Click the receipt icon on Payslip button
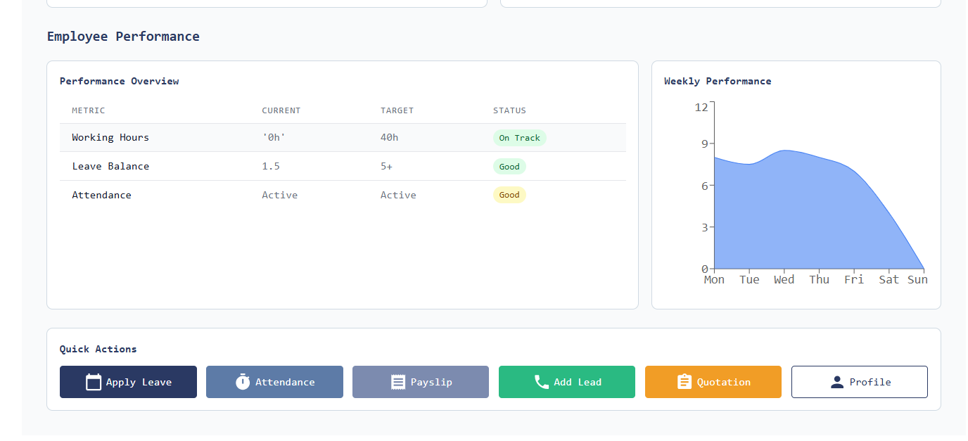The height and width of the screenshot is (441, 968). [x=394, y=381]
